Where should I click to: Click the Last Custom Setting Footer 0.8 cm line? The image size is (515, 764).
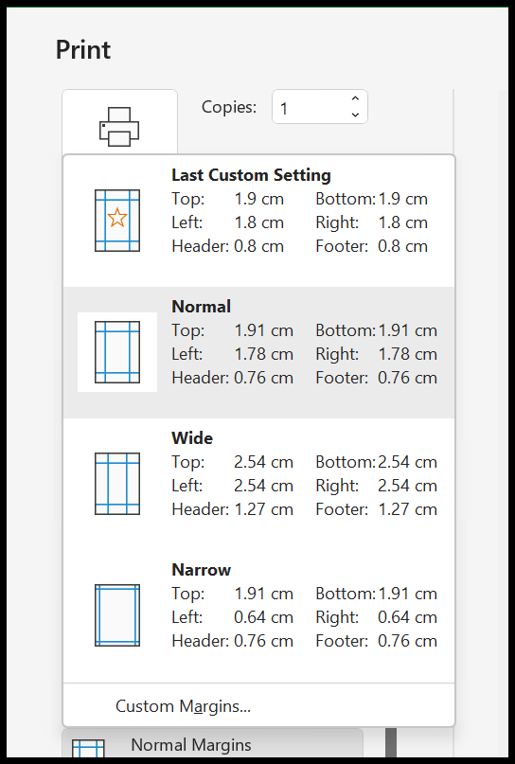(x=372, y=246)
